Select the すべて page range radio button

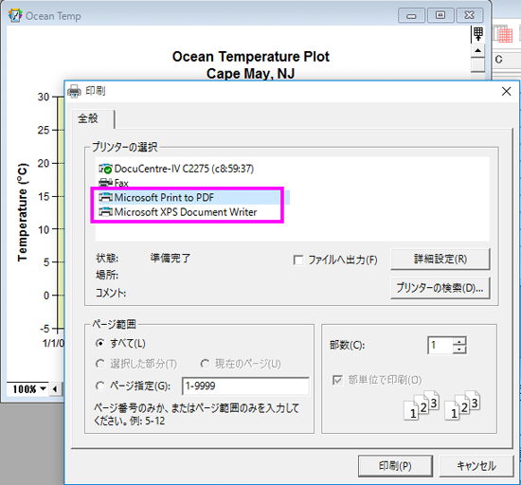click(99, 343)
